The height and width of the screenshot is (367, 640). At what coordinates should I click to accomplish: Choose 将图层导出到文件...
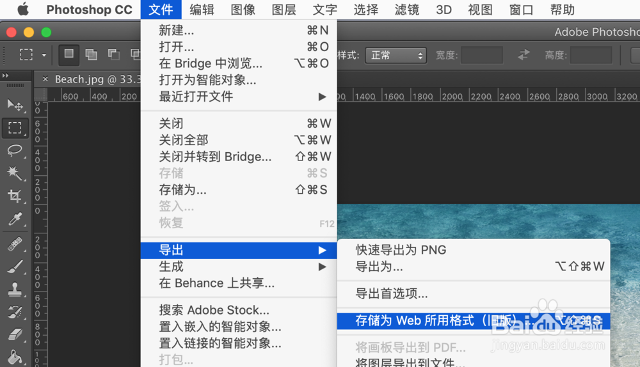(x=474, y=362)
